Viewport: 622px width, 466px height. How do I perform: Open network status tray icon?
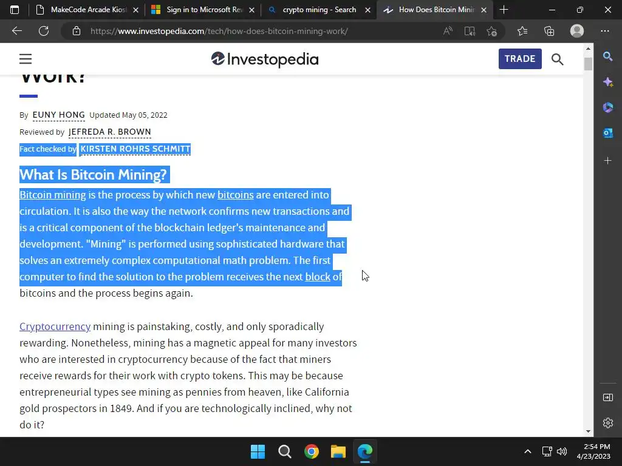pos(547,451)
